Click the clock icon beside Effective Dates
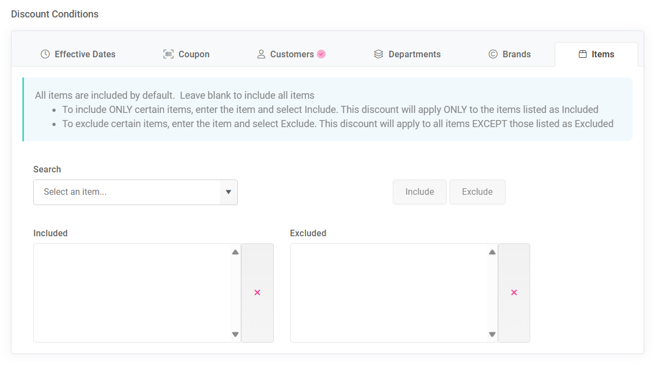Screen dimensions: 654x365 click(x=45, y=54)
